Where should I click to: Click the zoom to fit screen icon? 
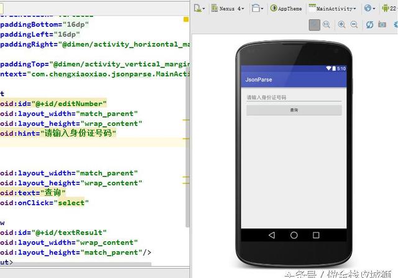pos(315,24)
